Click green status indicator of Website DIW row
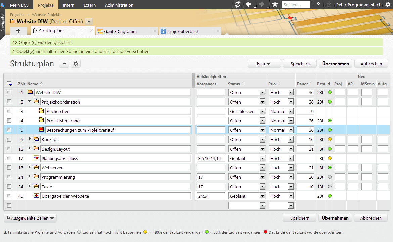The image size is (393, 242). [330, 92]
